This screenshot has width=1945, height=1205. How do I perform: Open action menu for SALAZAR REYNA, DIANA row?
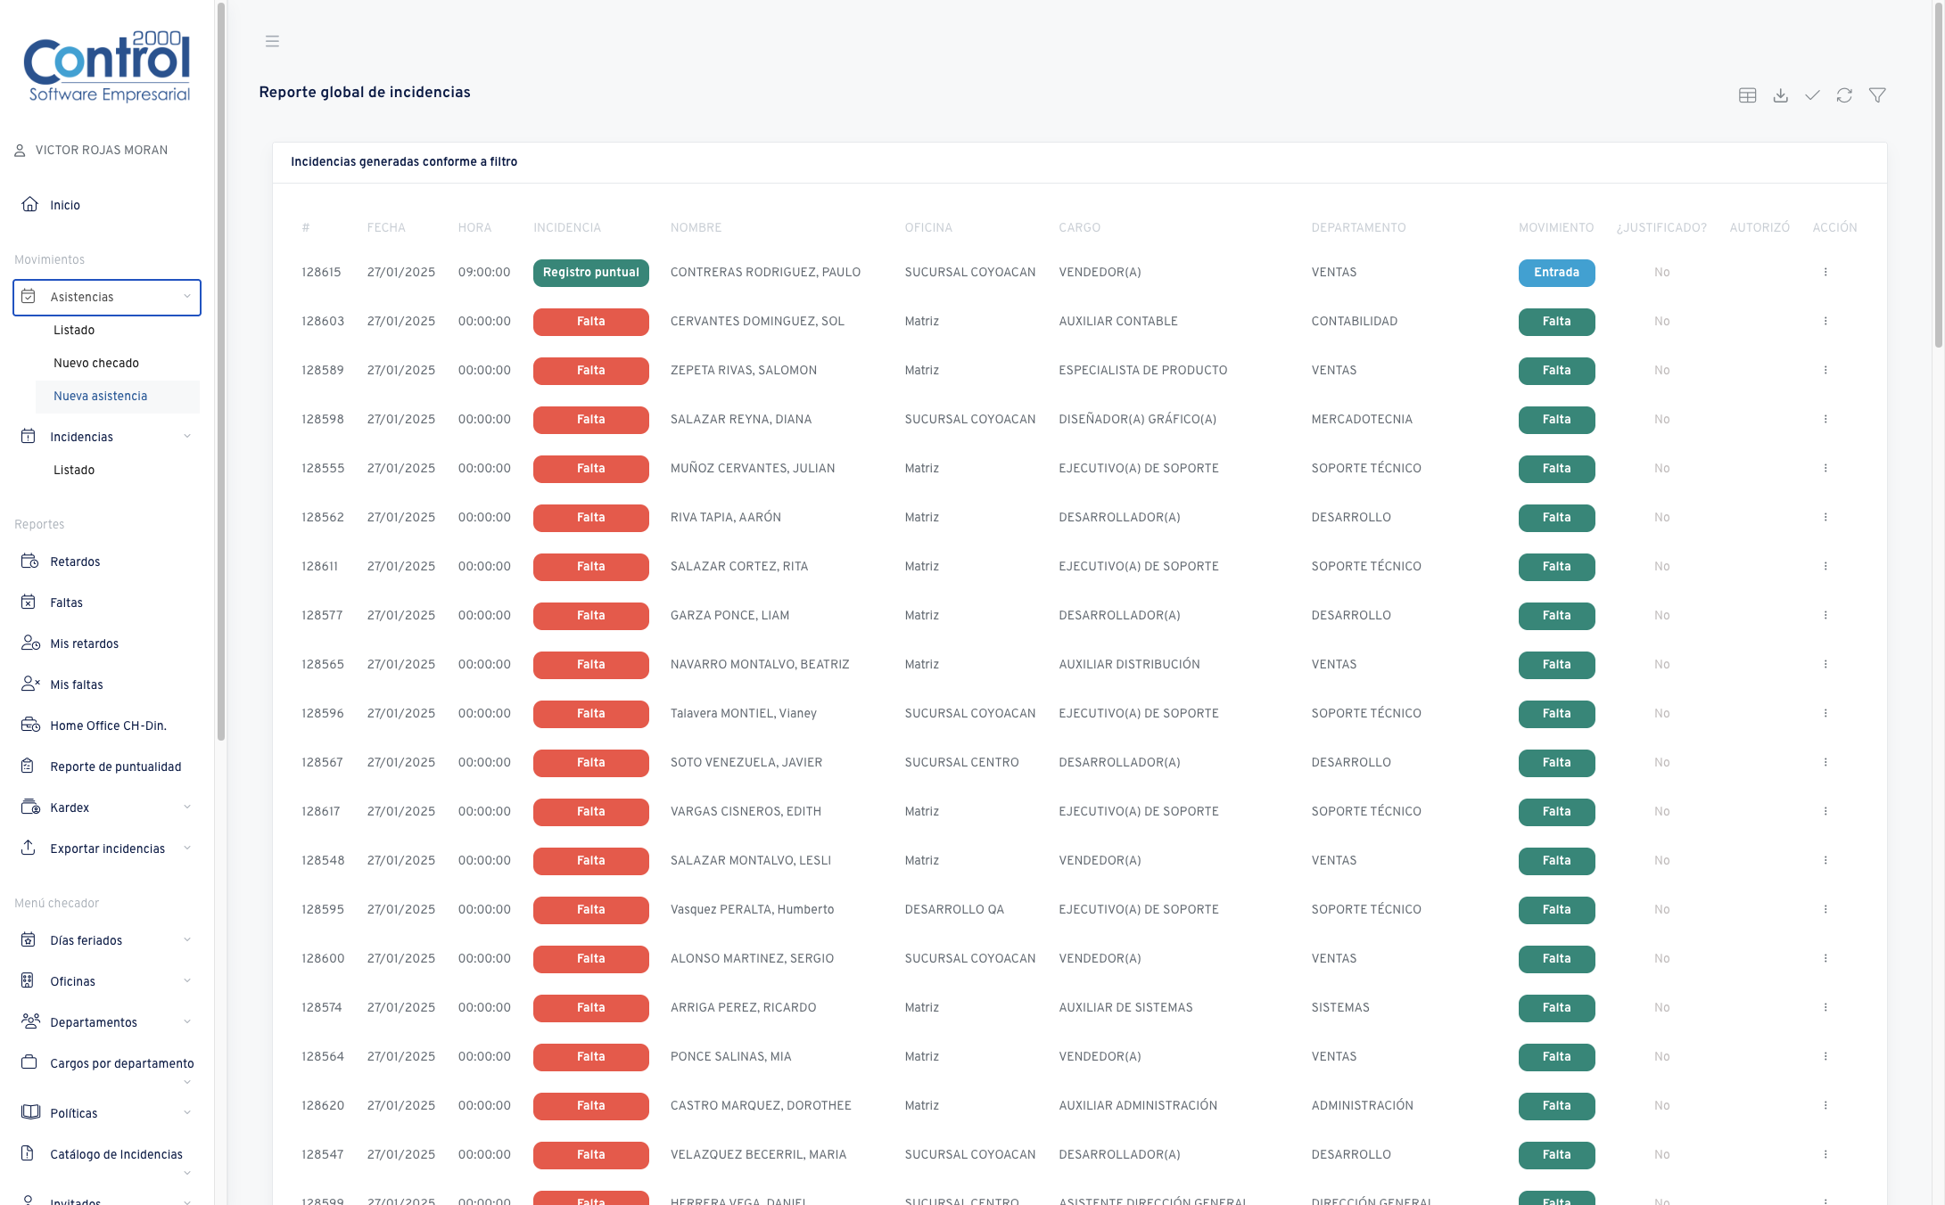point(1825,419)
